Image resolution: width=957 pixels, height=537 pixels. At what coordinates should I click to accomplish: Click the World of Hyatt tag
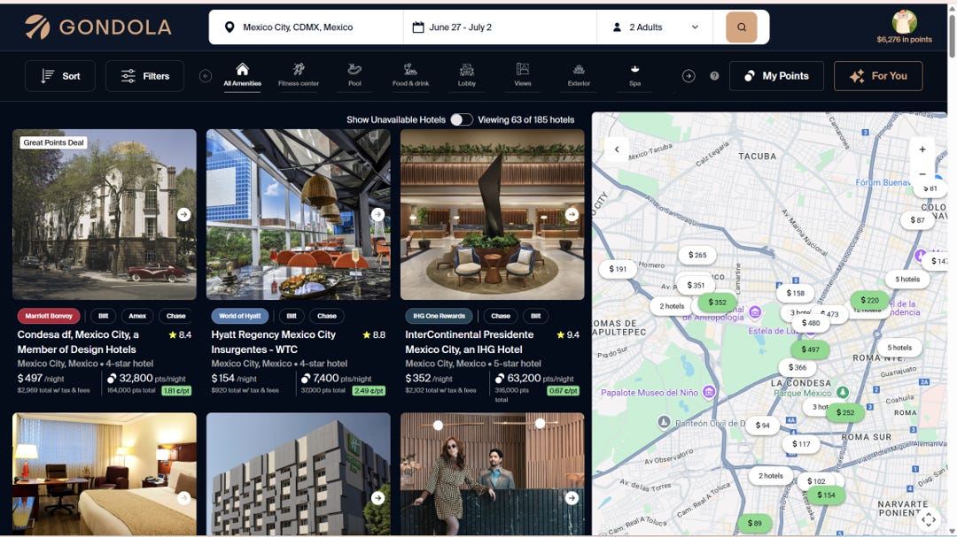[x=240, y=316]
